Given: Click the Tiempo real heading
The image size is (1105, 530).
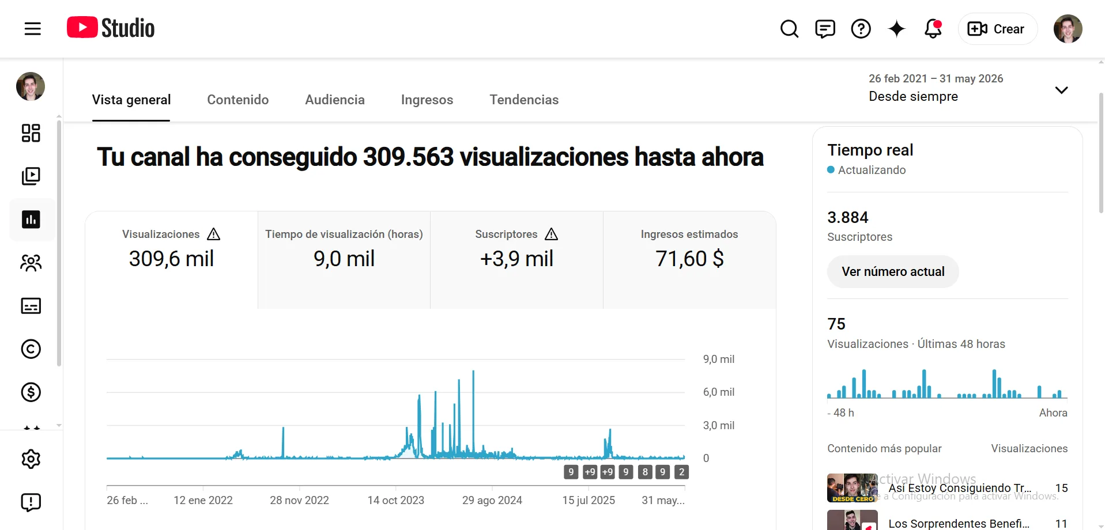Looking at the screenshot, I should click(x=870, y=150).
